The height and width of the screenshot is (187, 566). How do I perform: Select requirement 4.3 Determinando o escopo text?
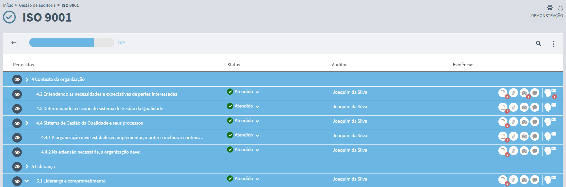tap(100, 108)
